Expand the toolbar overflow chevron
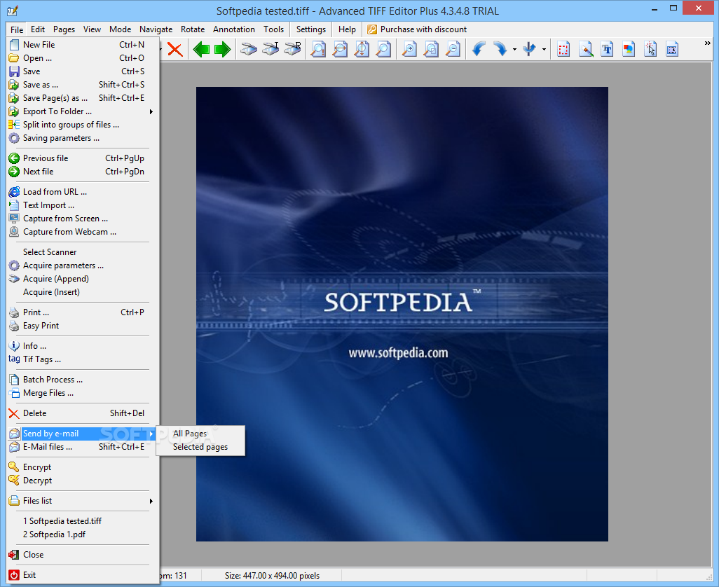Image resolution: width=719 pixels, height=587 pixels. pyautogui.click(x=708, y=43)
